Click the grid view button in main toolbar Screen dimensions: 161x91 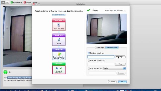3,2
